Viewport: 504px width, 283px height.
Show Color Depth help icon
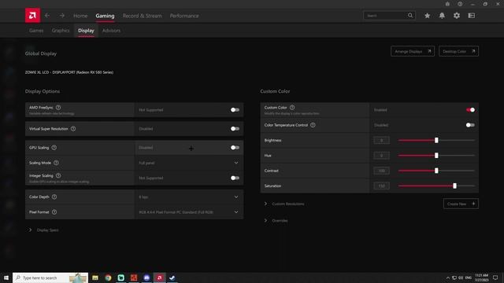click(54, 197)
